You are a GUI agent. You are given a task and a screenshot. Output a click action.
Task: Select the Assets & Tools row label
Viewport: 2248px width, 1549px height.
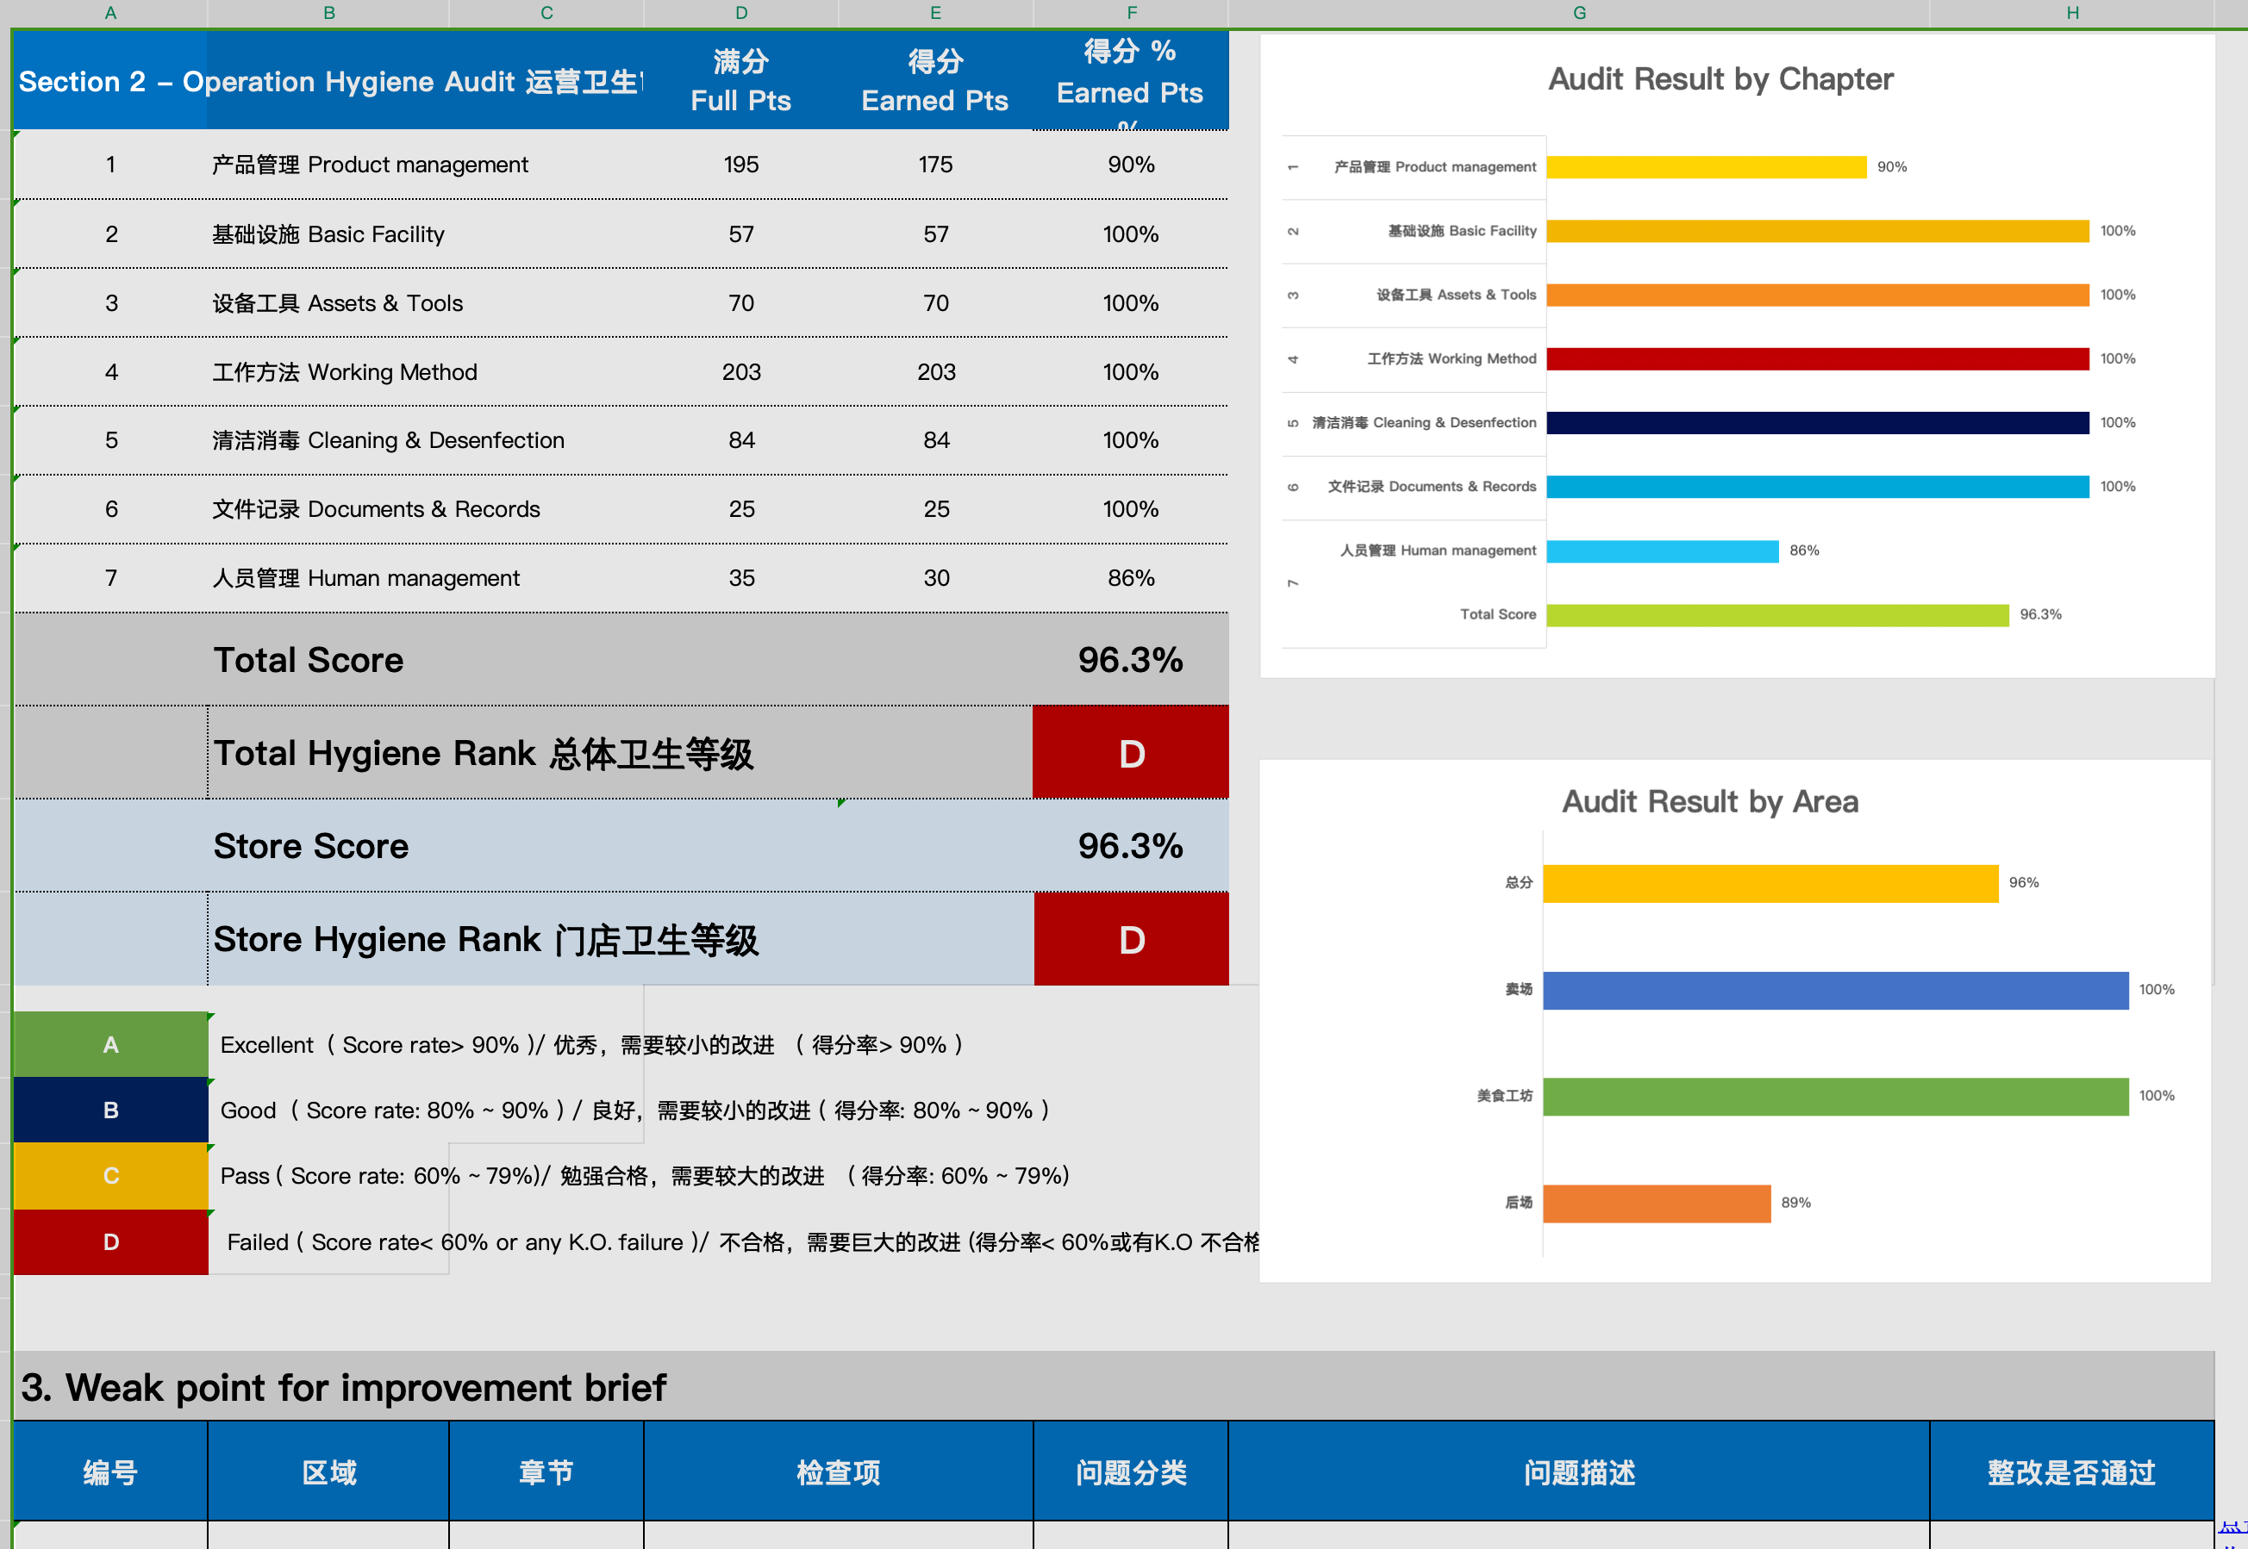338,302
